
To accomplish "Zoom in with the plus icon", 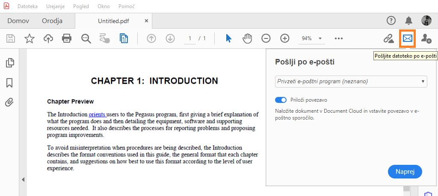I will click(284, 38).
